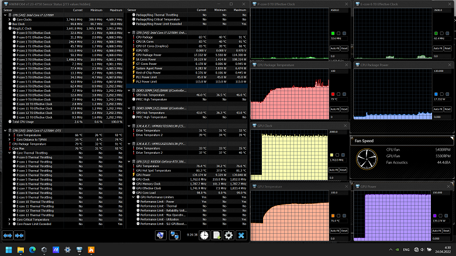Edit the 4500.0 maximum field in P-core graph
The height and width of the screenshot is (256, 456).
tap(338, 10)
